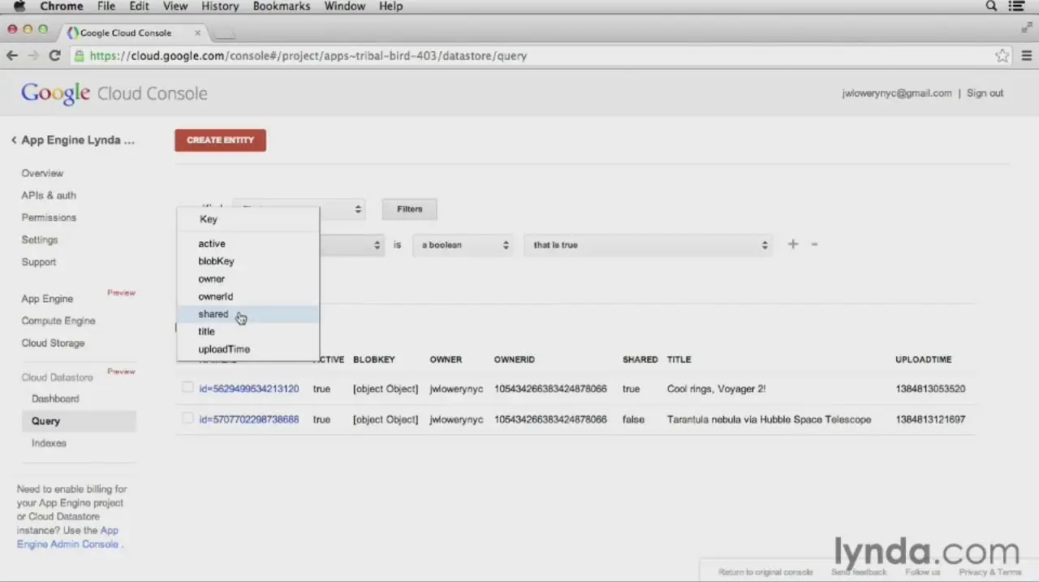Viewport: 1039px width, 582px height.
Task: Tick checkbox for entity id=5629499534213120
Action: coord(188,388)
